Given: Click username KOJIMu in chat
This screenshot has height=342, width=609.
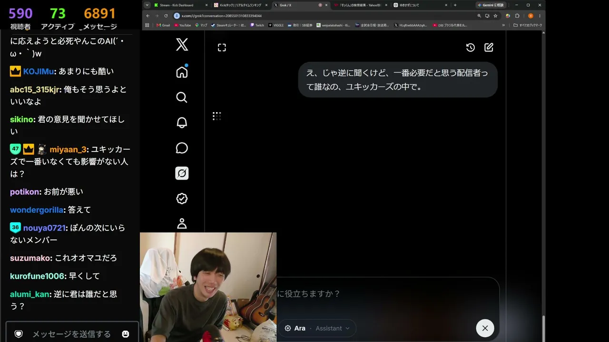Looking at the screenshot, I should (38, 72).
